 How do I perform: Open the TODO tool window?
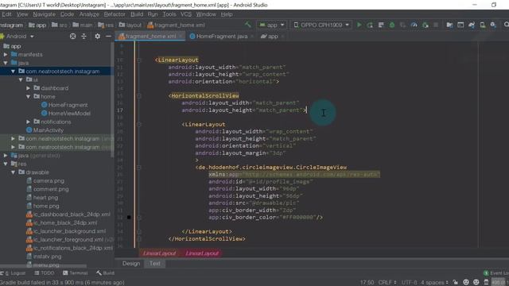click(x=45, y=273)
